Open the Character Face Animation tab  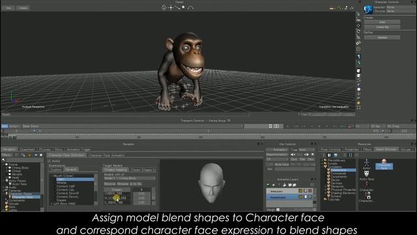[106, 155]
